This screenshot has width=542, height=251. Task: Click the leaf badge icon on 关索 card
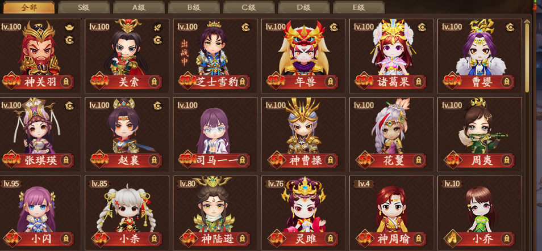coord(157,27)
